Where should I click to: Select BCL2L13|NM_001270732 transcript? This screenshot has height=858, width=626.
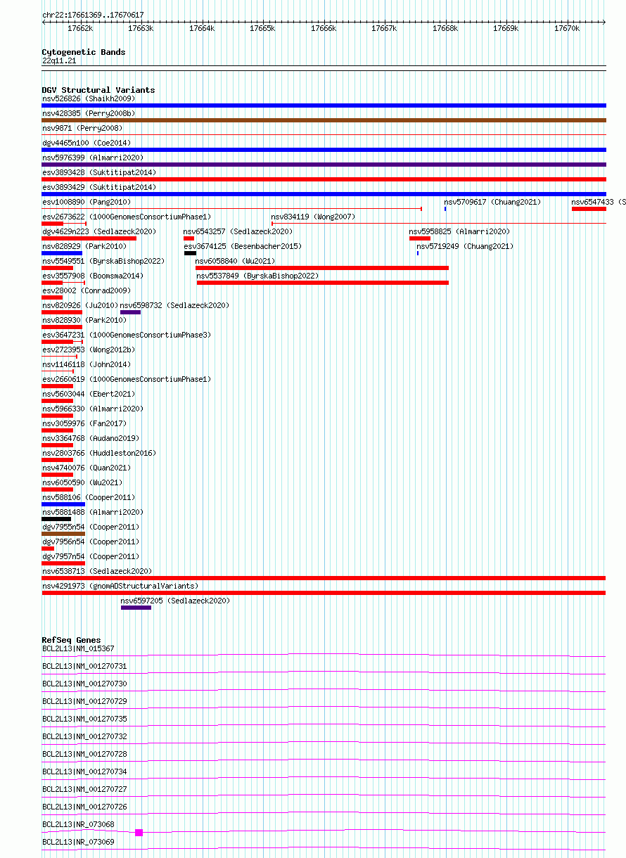[x=84, y=736]
